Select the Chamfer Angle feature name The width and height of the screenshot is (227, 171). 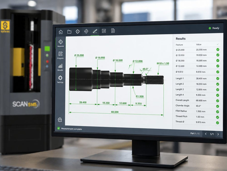click(182, 106)
